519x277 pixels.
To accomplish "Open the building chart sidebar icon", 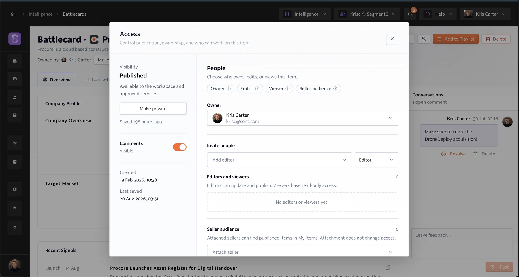I will [15, 162].
